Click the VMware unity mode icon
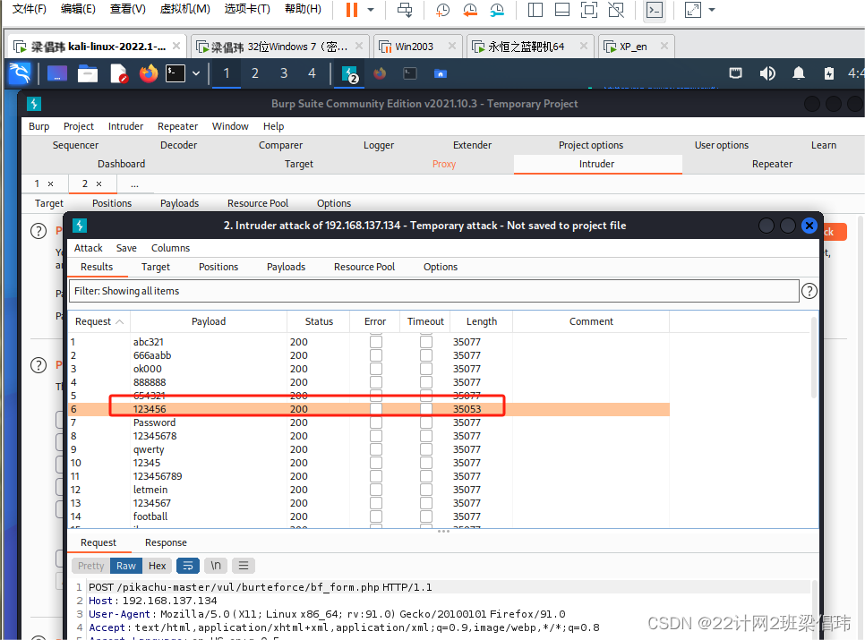The height and width of the screenshot is (640, 865). pyautogui.click(x=616, y=10)
